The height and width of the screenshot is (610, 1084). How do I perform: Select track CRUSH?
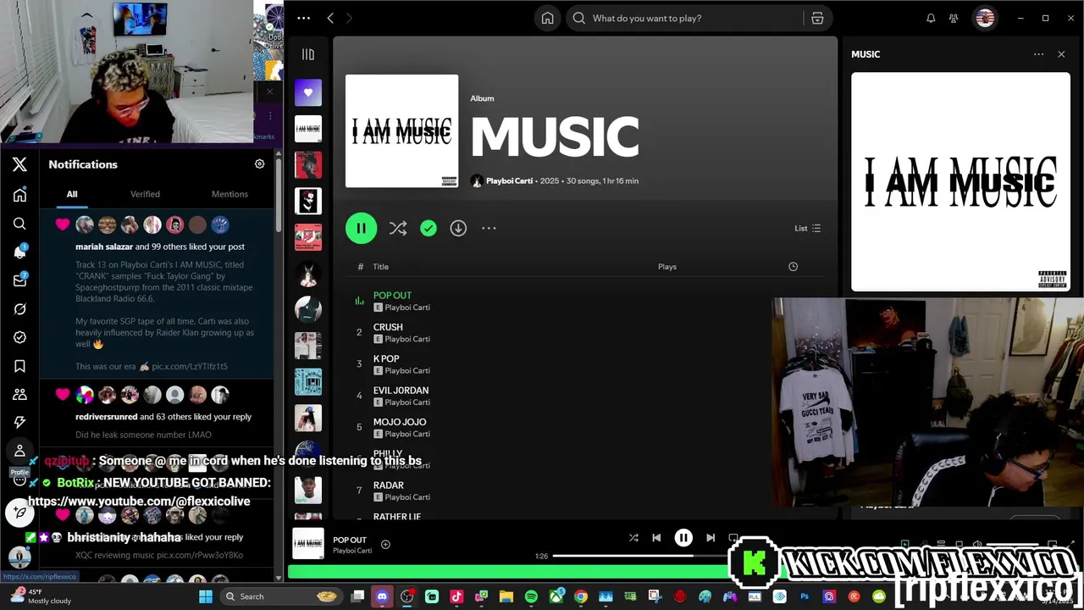388,327
